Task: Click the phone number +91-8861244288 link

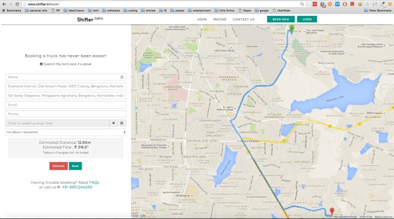Action: [x=77, y=187]
